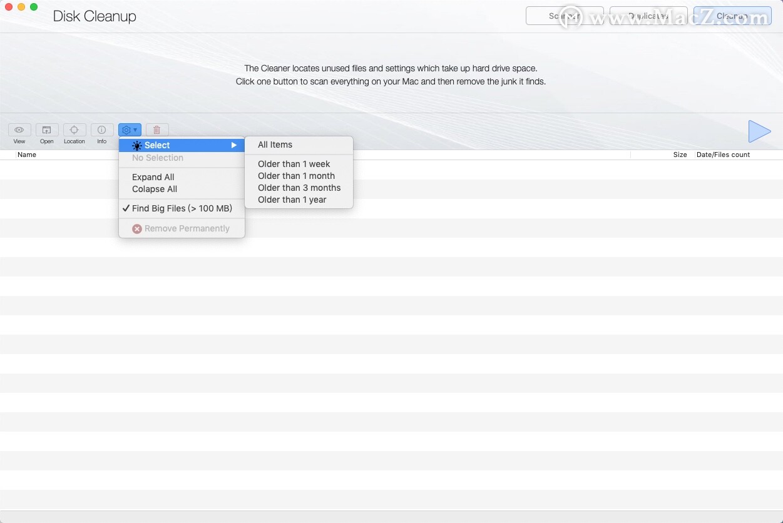Click the Select submenu arrow
This screenshot has width=783, height=523.
234,145
